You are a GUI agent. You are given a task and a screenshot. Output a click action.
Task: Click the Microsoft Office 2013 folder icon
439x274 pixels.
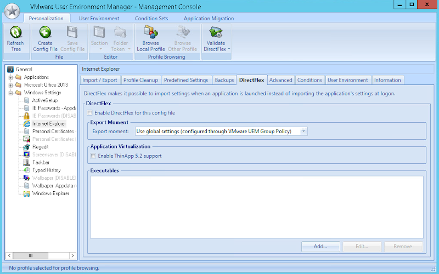[18, 85]
